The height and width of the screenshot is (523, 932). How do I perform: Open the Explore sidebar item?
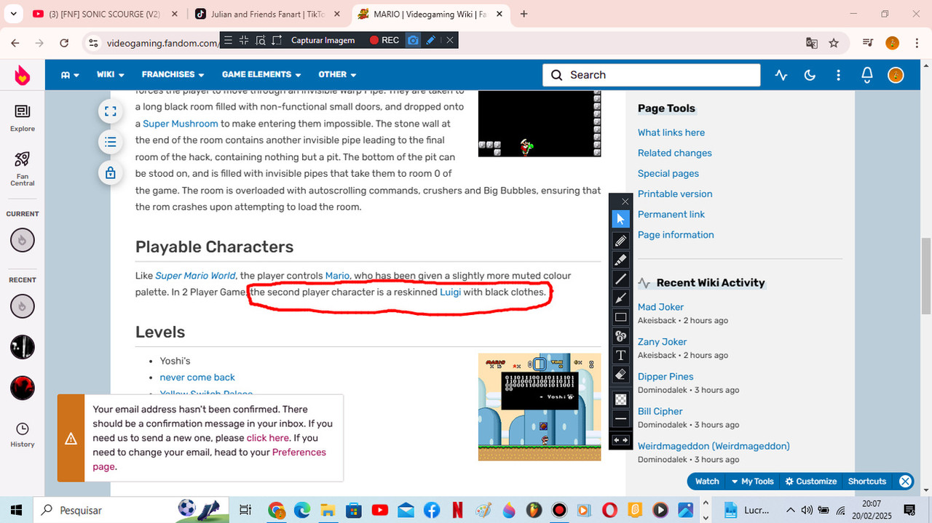[x=23, y=118]
